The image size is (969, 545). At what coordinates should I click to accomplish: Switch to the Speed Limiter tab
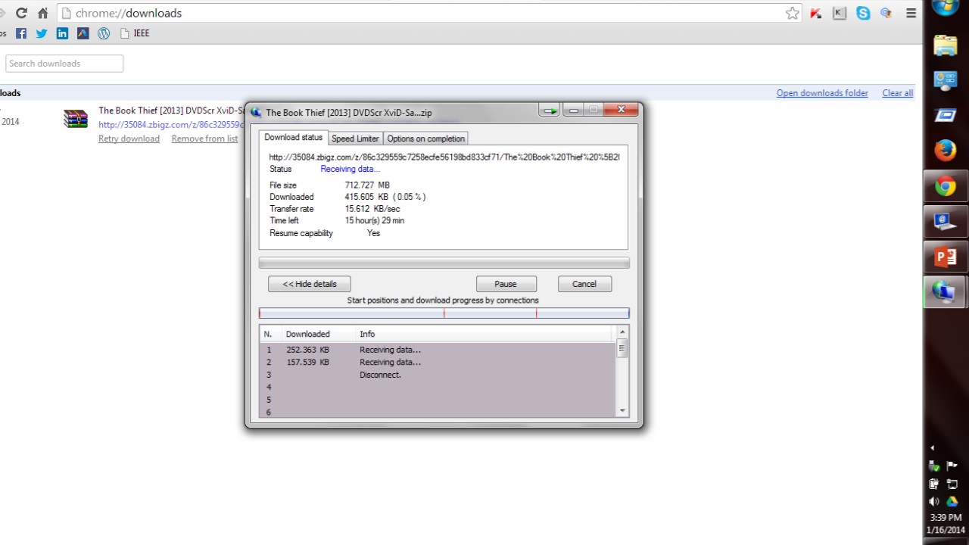point(355,139)
